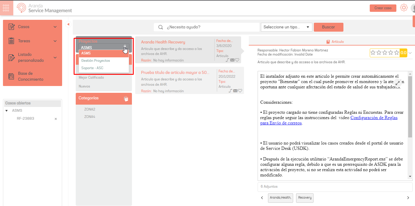Click the Aranda,Health, attachment tag
Screen dimensions: 415x206
coord(280,198)
